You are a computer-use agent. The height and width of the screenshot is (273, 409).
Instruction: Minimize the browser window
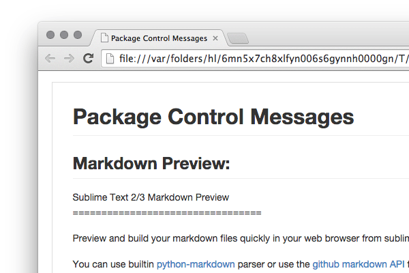point(64,35)
